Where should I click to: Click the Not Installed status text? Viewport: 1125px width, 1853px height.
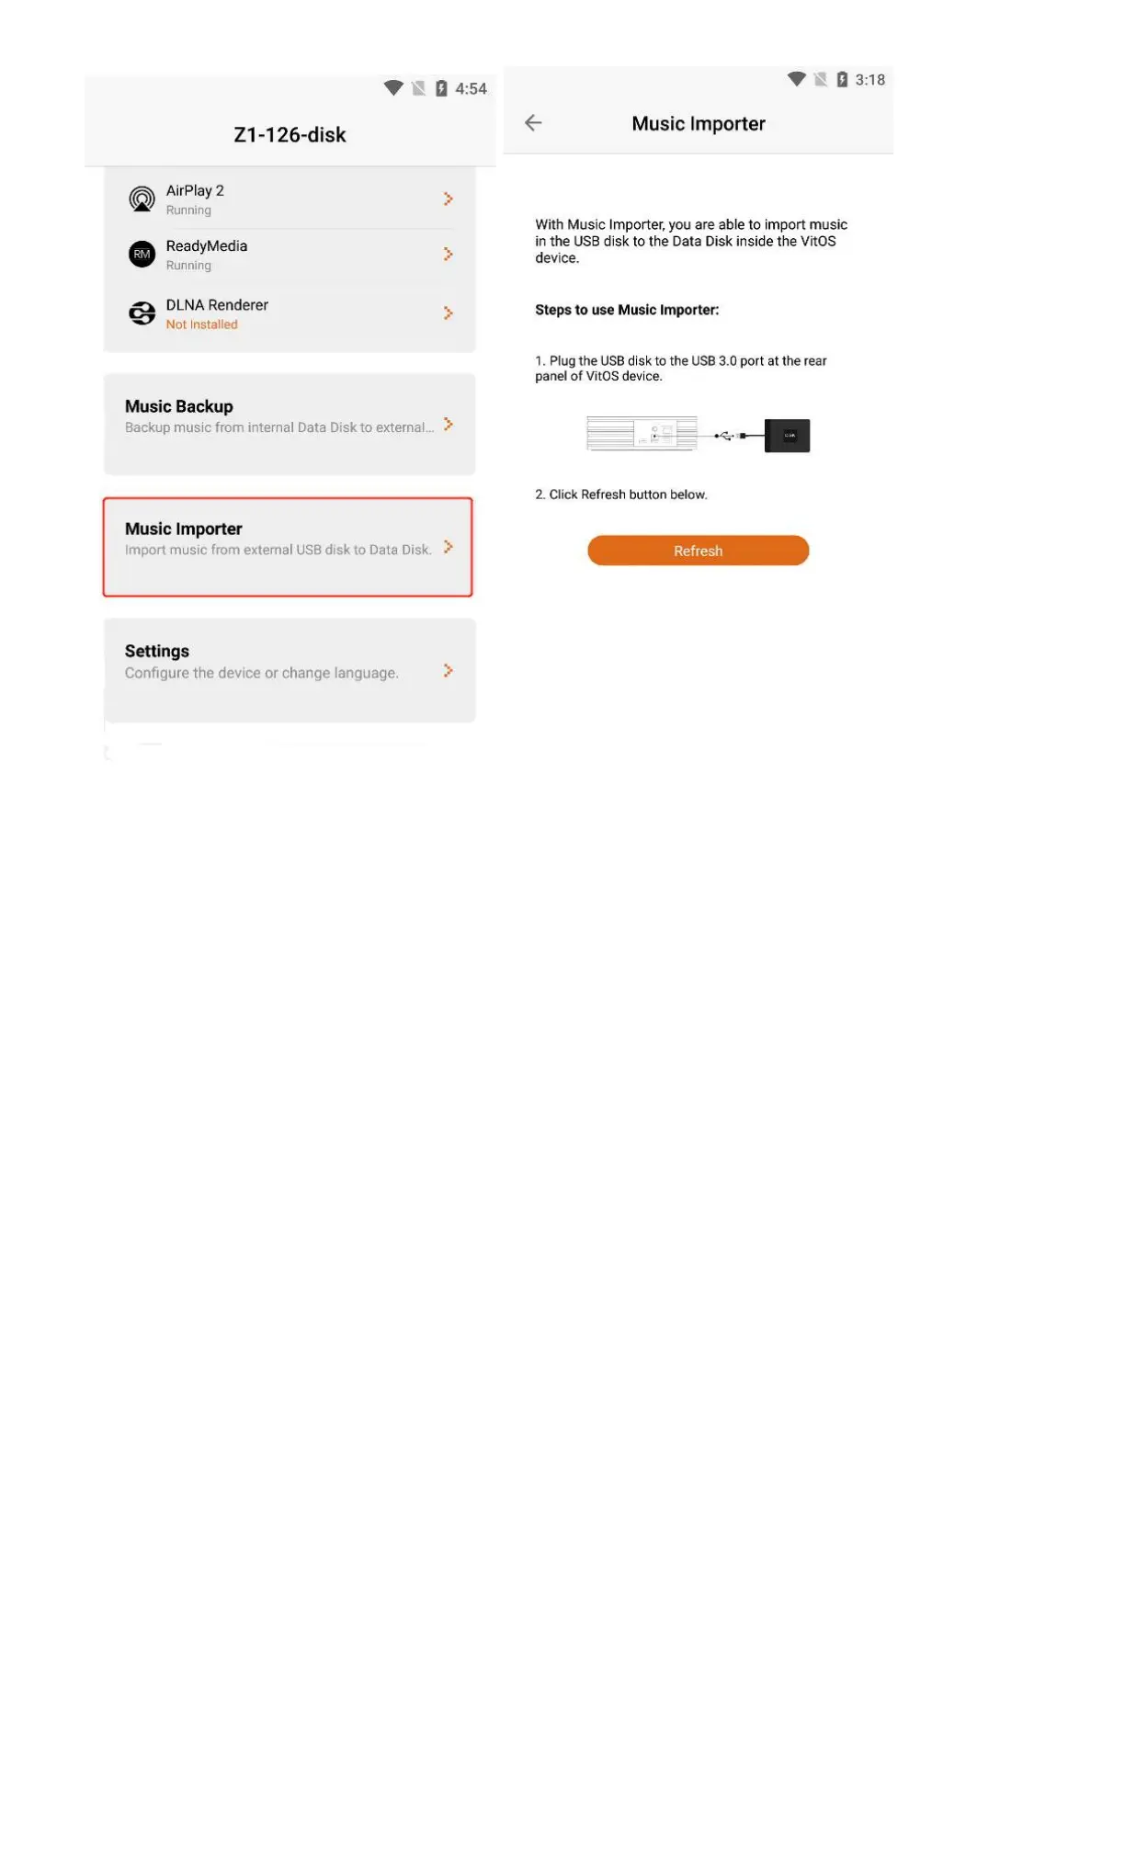201,324
